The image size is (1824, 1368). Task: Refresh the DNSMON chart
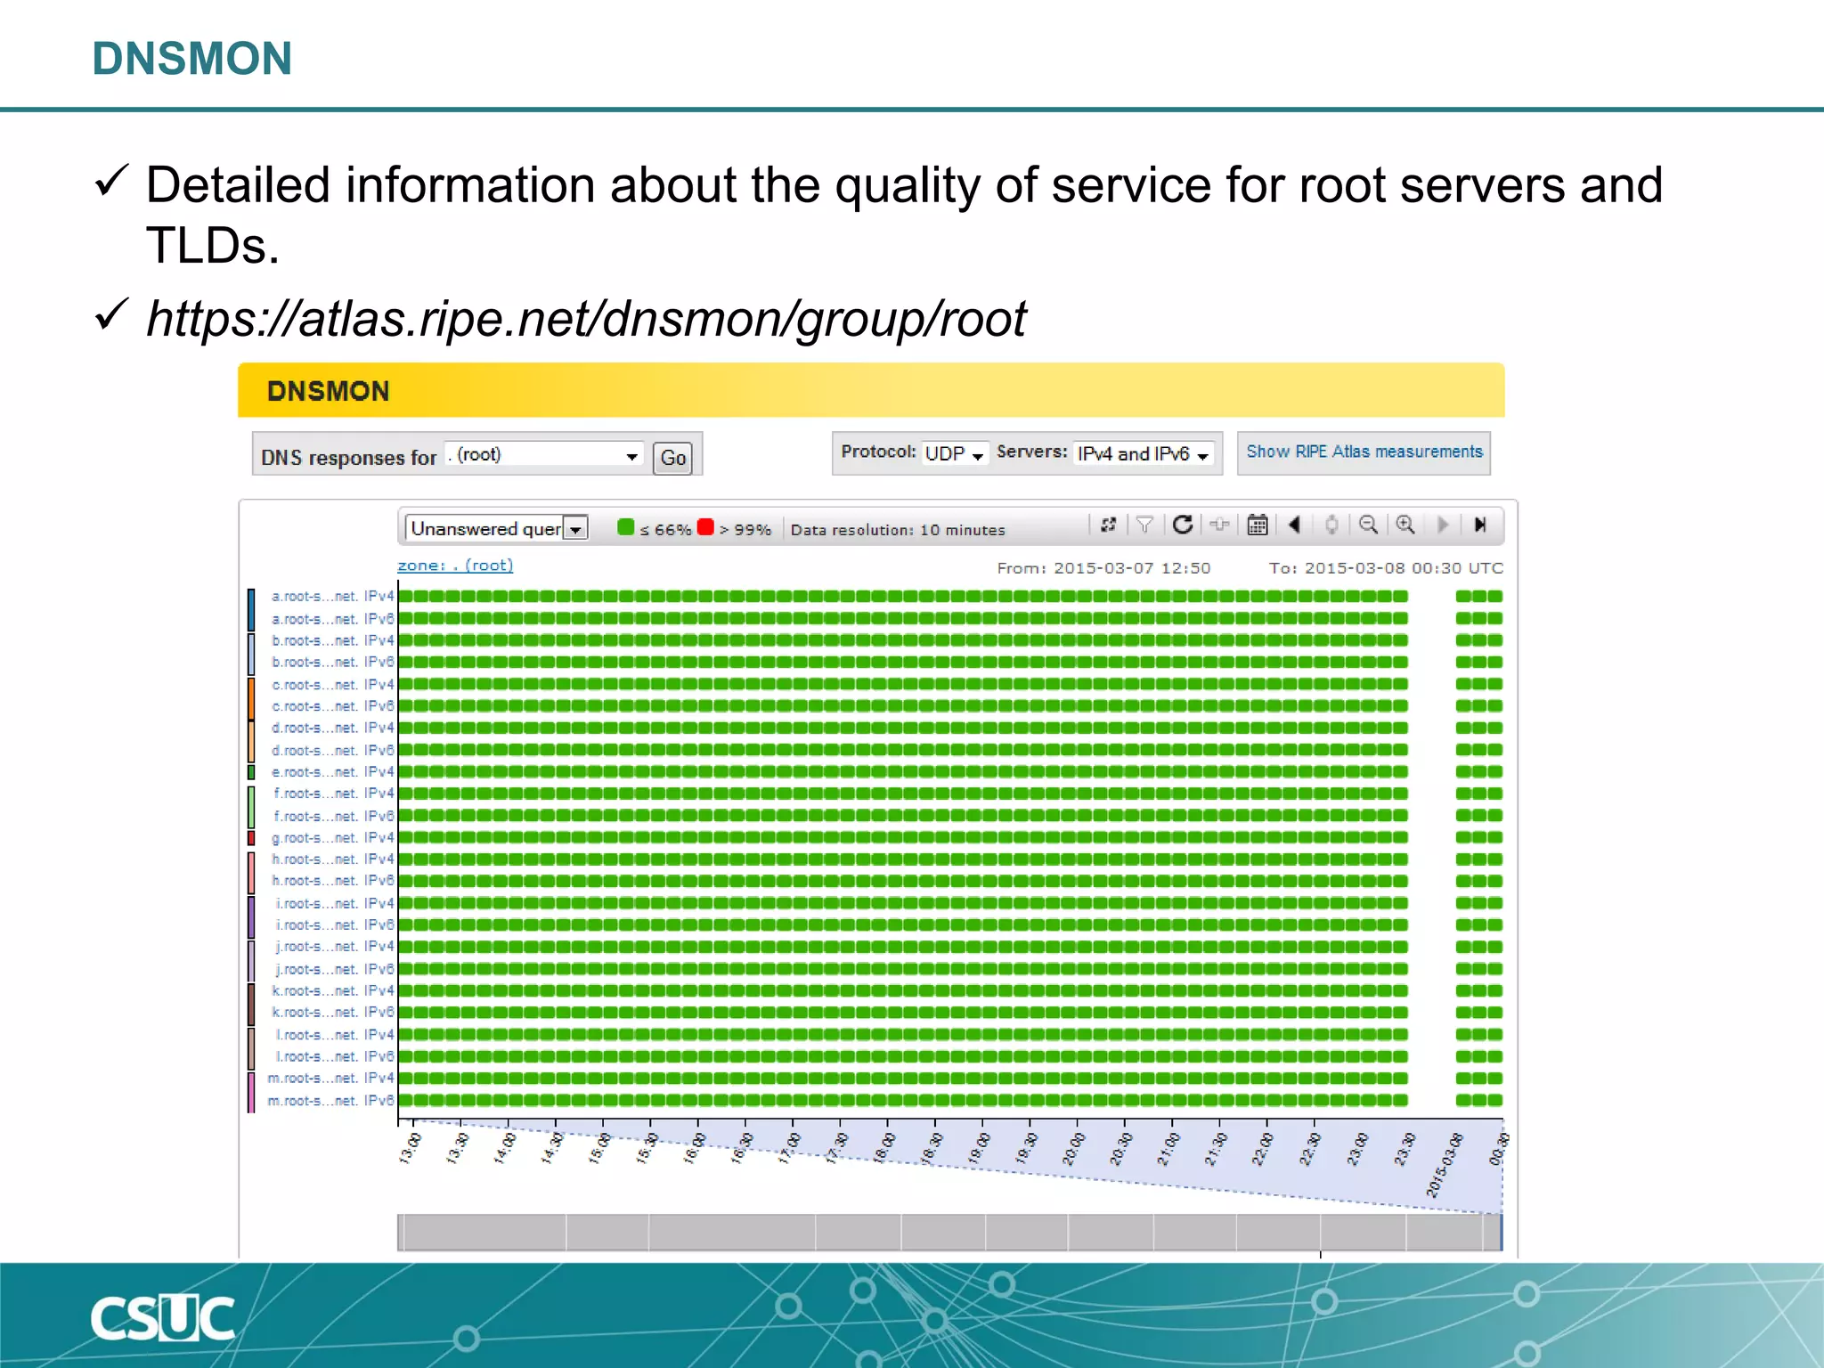(x=1183, y=525)
